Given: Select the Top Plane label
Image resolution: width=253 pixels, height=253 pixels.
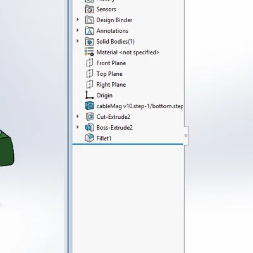Looking at the screenshot, I should (109, 74).
